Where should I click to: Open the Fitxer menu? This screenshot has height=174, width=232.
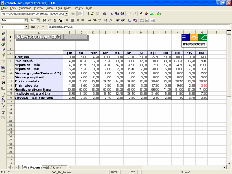click(4, 8)
